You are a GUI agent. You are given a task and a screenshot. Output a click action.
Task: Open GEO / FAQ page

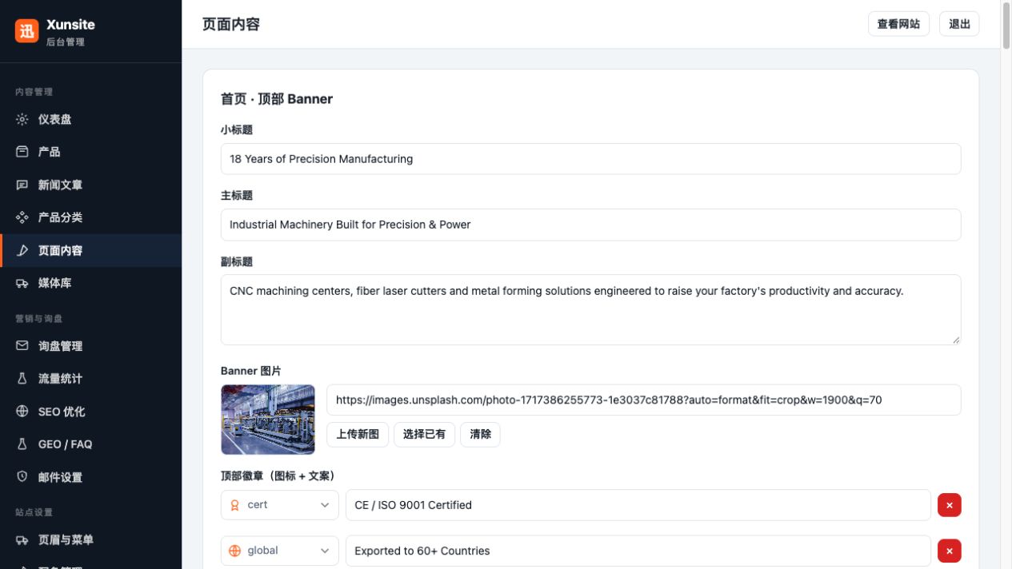click(90, 444)
